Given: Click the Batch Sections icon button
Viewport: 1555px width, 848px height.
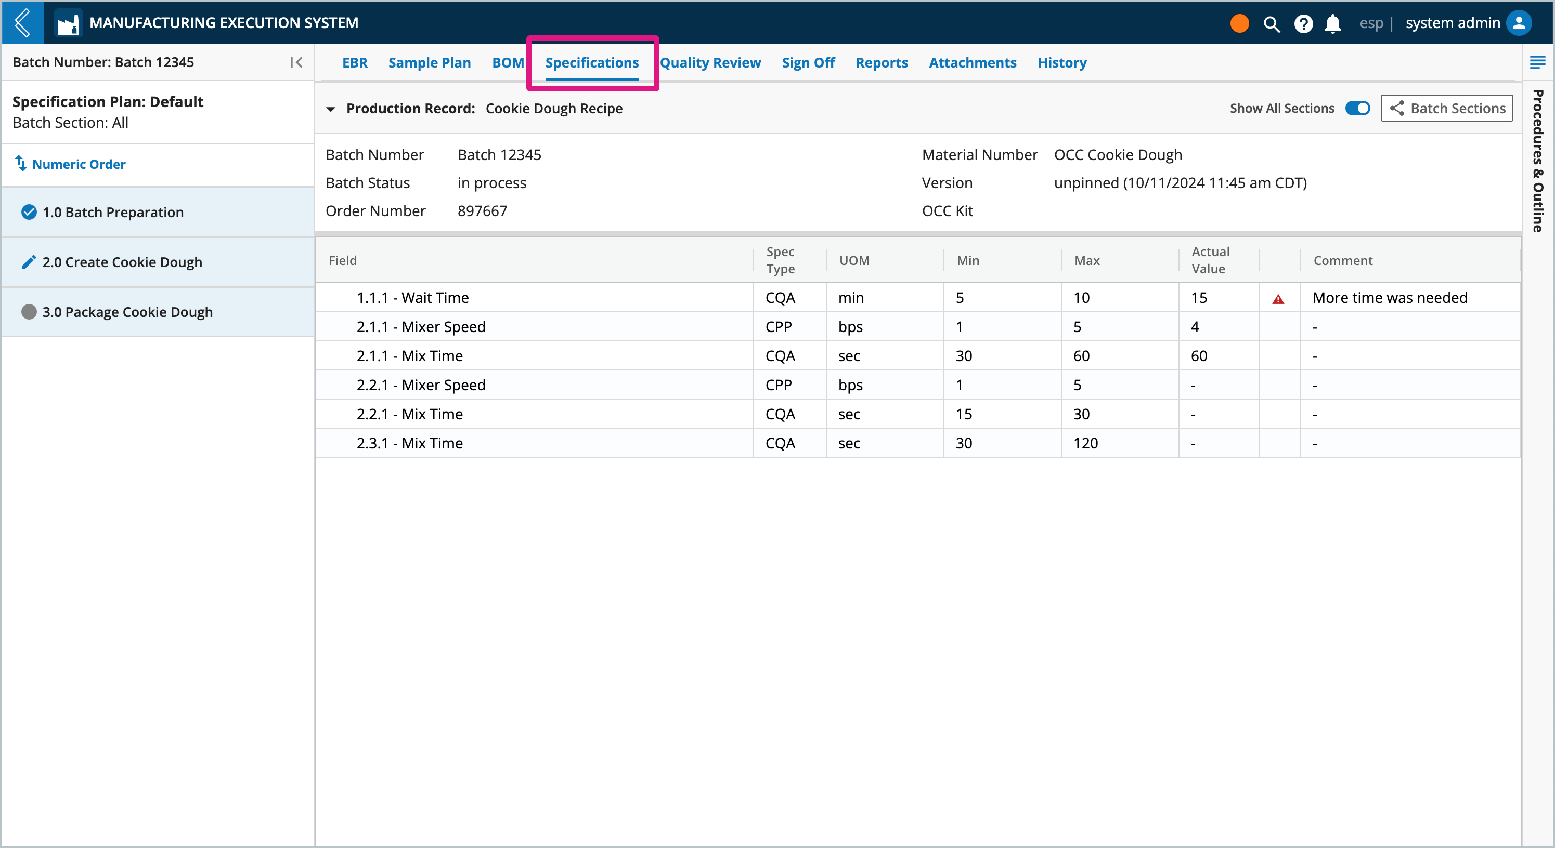Looking at the screenshot, I should 1447,109.
